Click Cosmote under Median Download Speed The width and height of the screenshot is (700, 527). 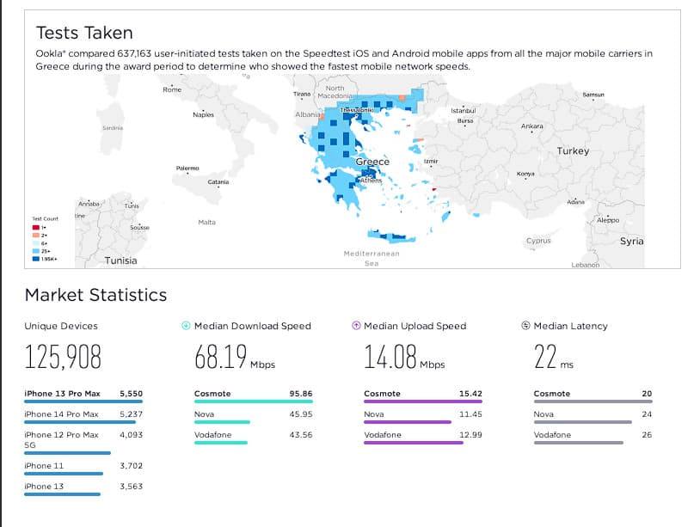[x=212, y=394]
